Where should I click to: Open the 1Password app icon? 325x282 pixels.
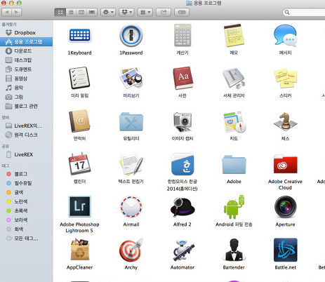pyautogui.click(x=131, y=36)
